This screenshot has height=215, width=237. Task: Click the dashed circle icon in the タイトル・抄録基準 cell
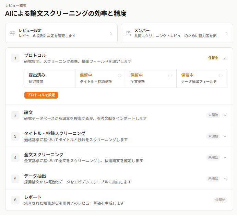coord(119,75)
